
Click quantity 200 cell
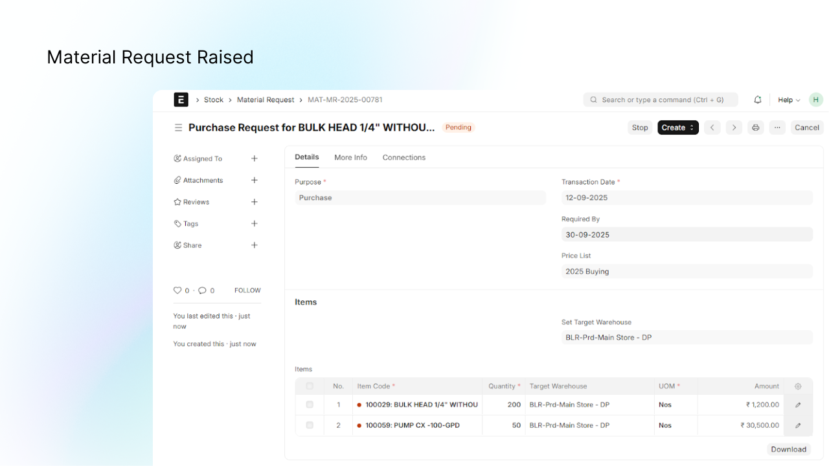click(504, 405)
